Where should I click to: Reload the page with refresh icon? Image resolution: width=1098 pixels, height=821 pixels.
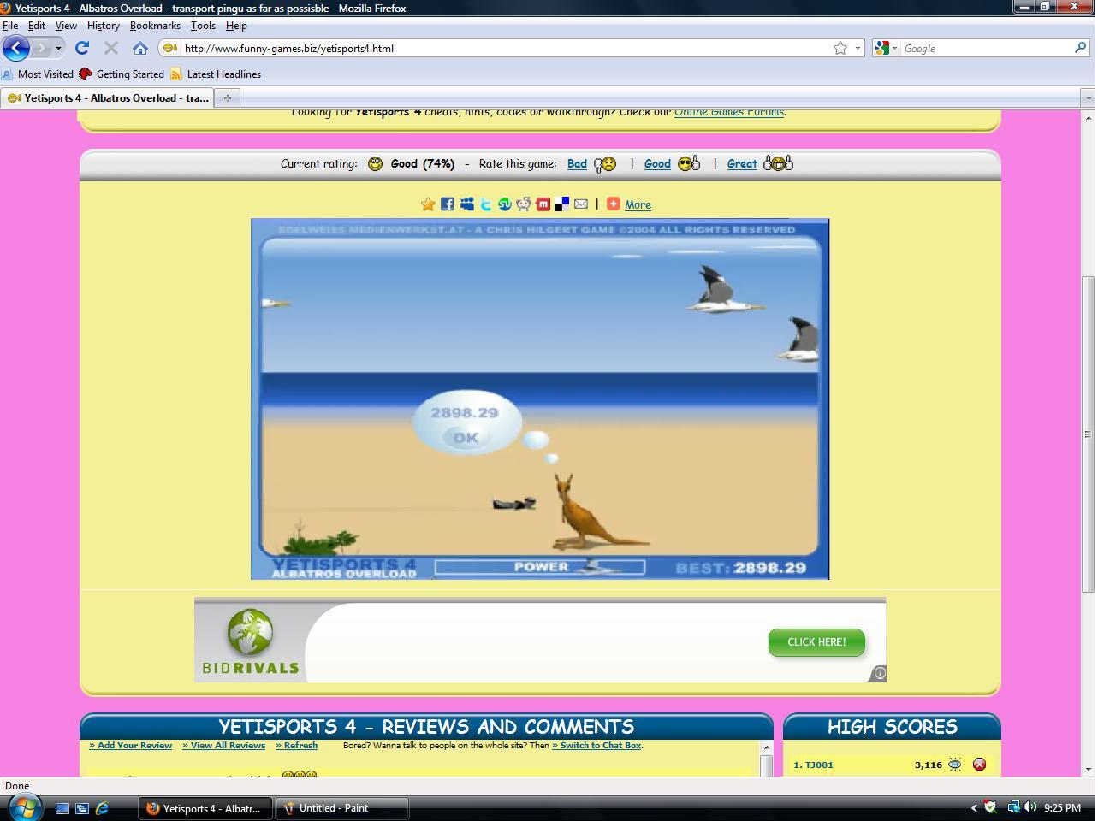point(82,48)
